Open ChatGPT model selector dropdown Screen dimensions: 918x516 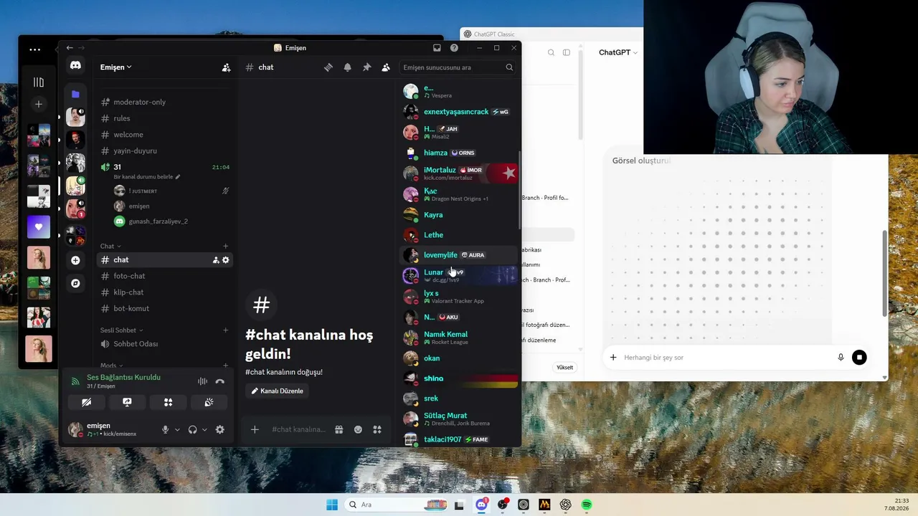tap(618, 52)
